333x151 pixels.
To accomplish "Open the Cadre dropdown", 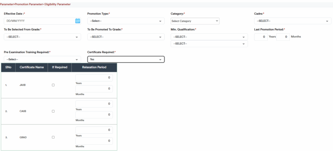I will [292, 21].
